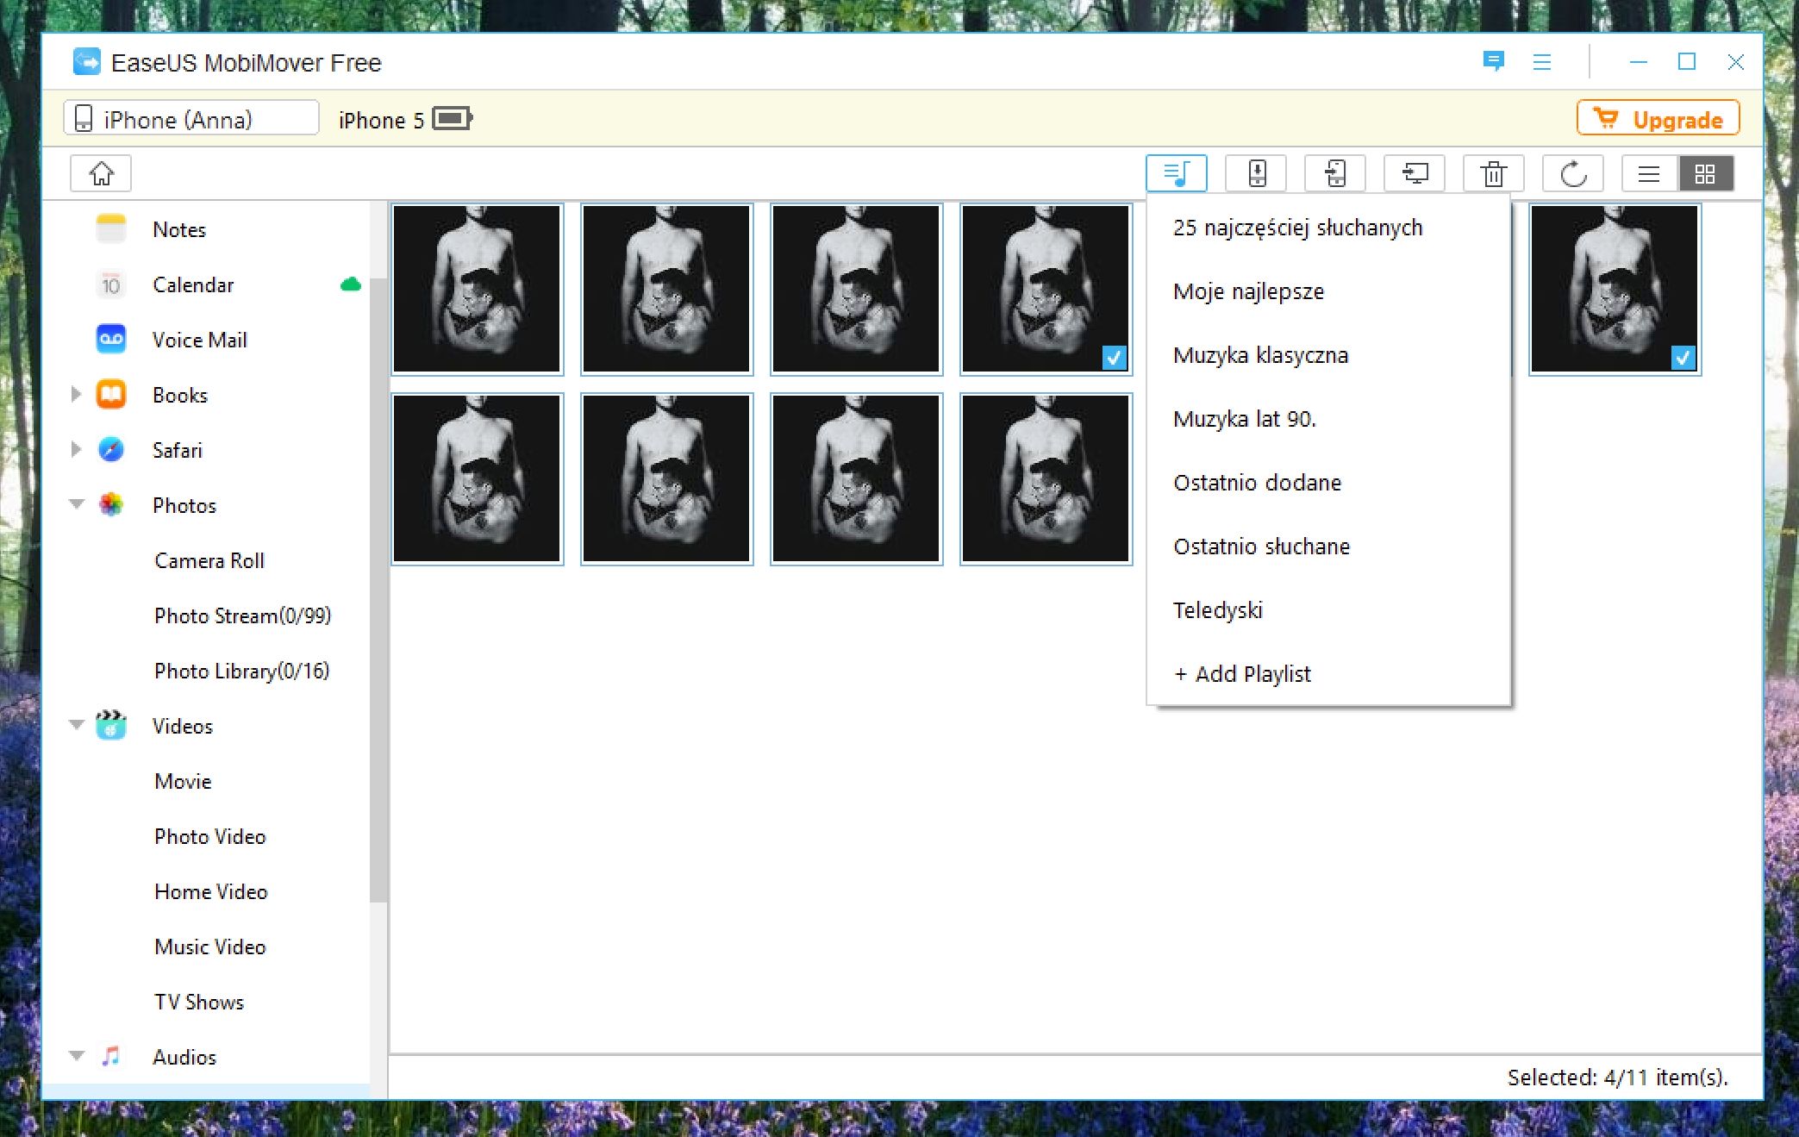Uncheck the far right album thumbnail checkbox
The width and height of the screenshot is (1799, 1137).
click(1683, 357)
